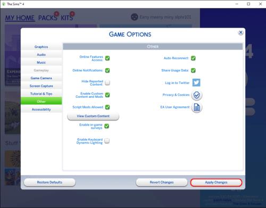Viewport: 266px width, 208px height.
Task: Open the Accessibility settings tab
Action: 41,109
